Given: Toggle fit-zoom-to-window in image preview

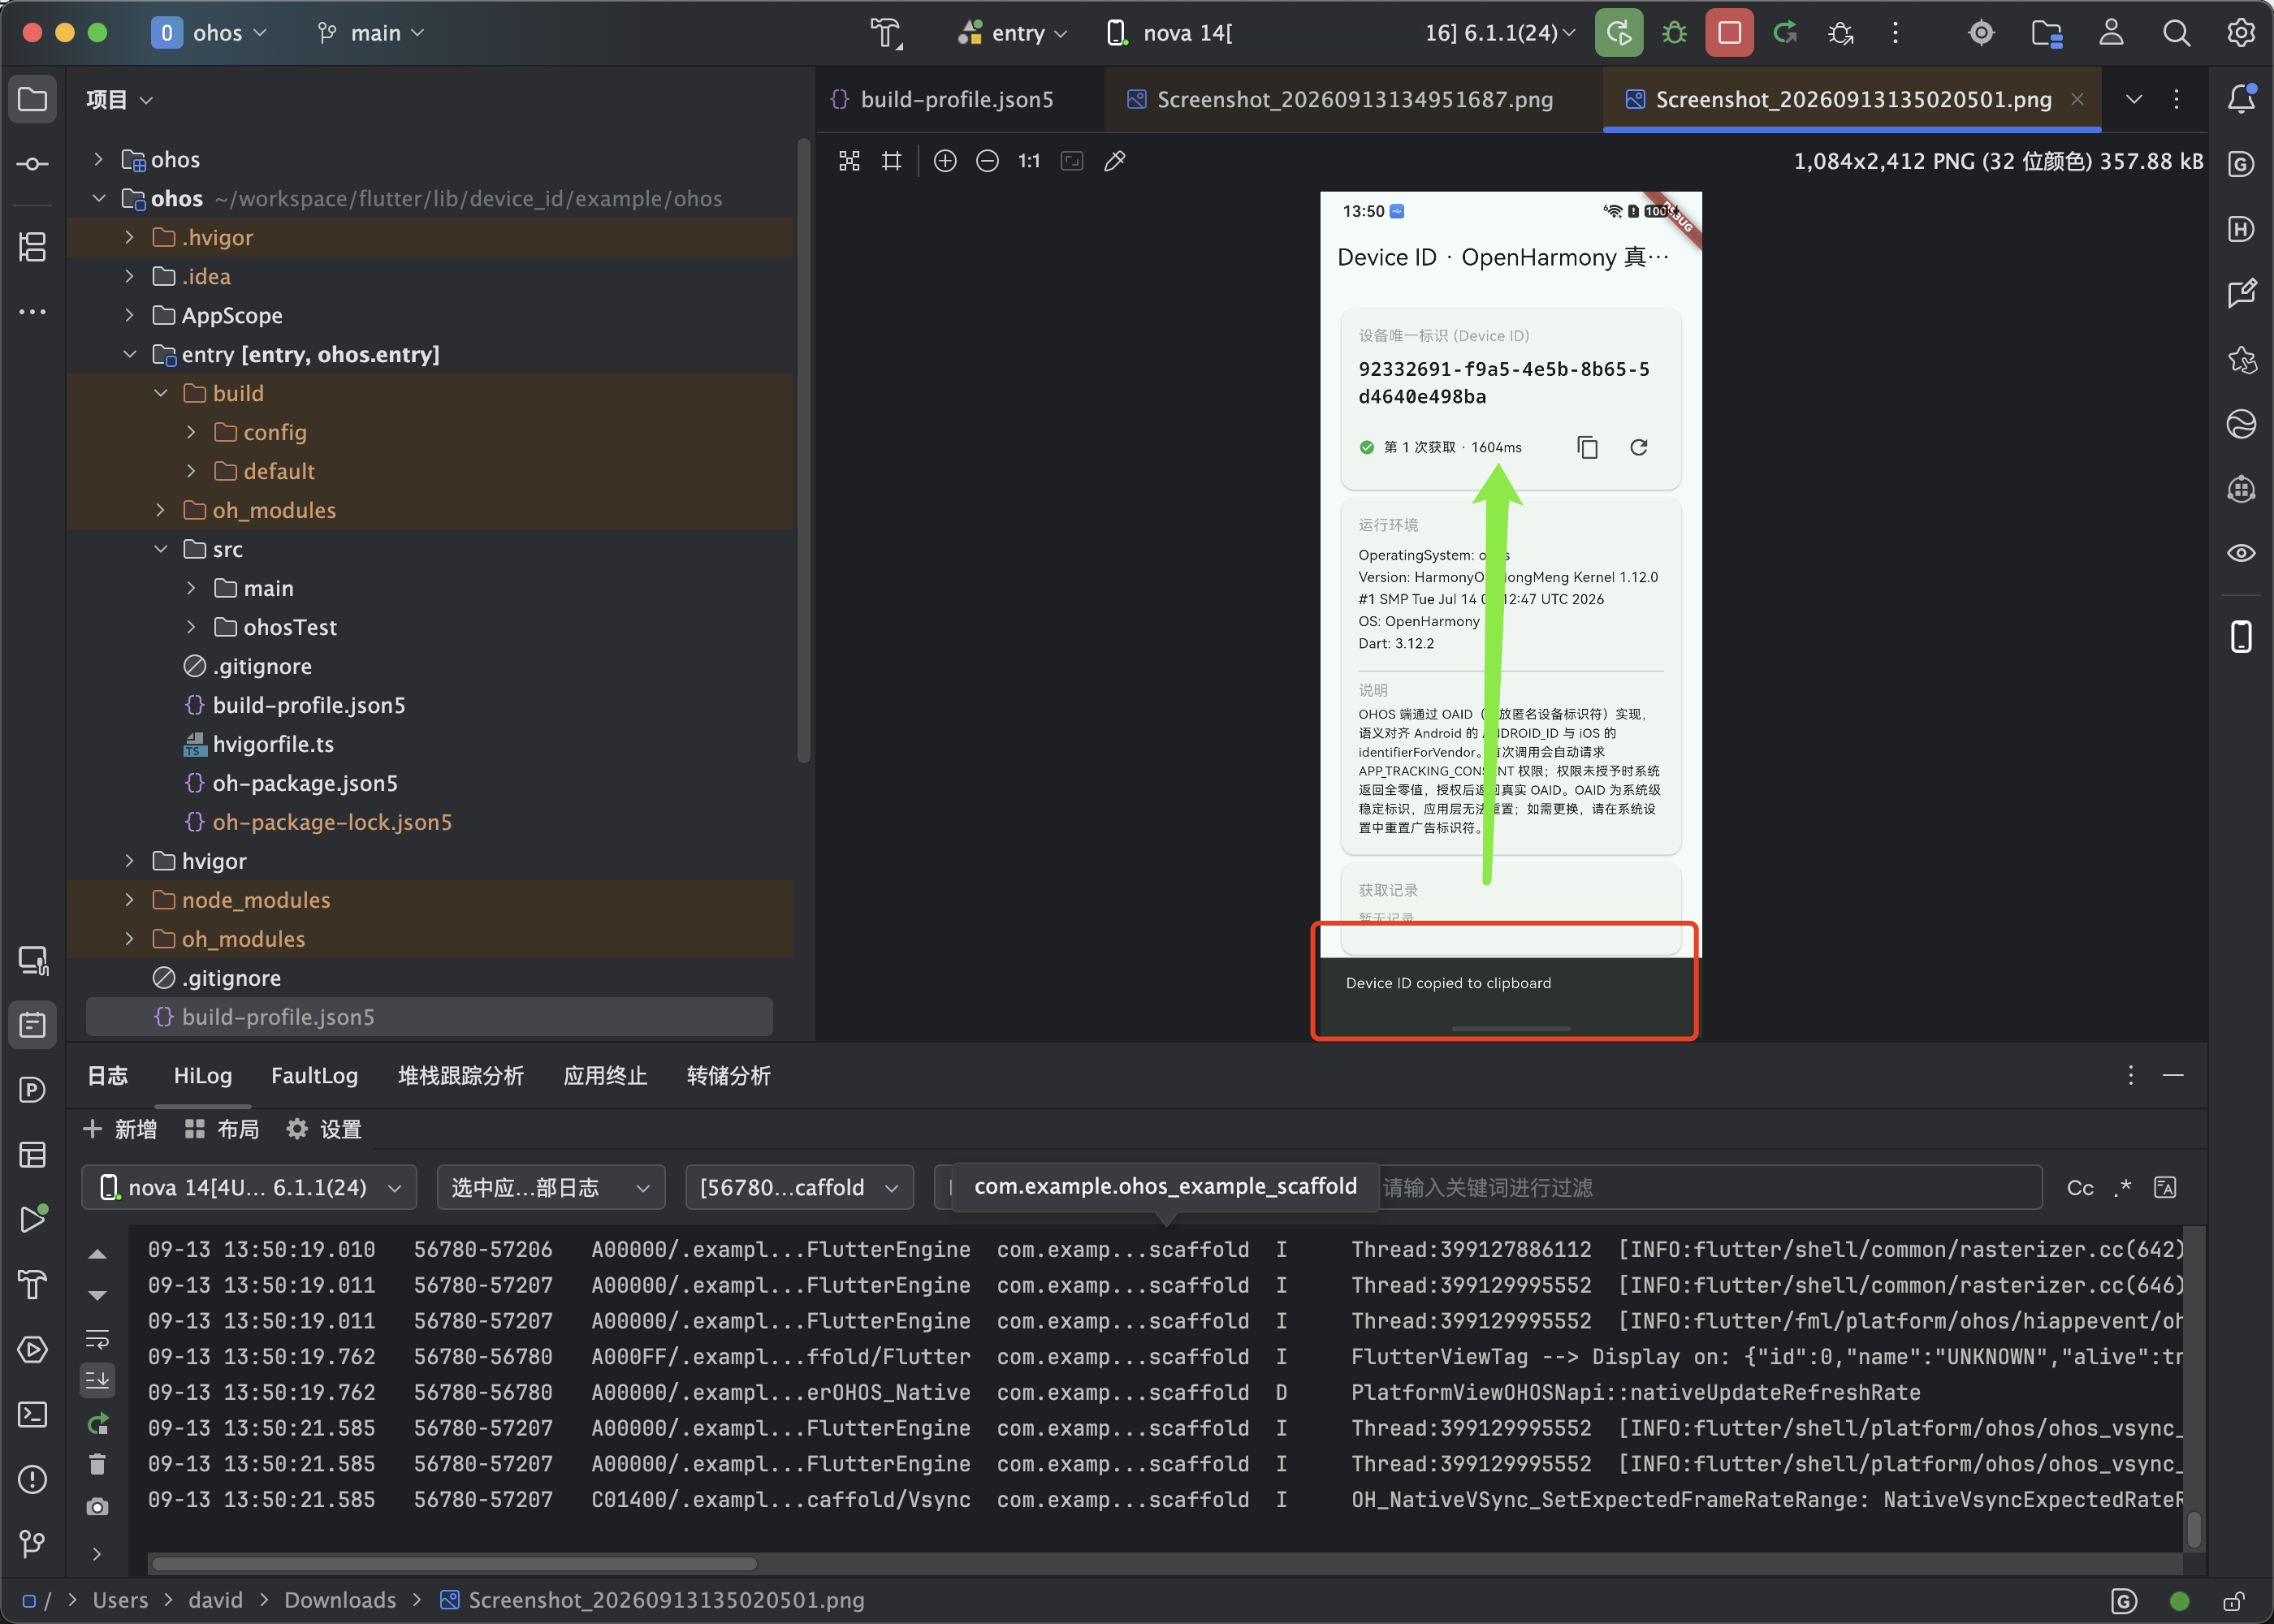Looking at the screenshot, I should pos(1072,161).
